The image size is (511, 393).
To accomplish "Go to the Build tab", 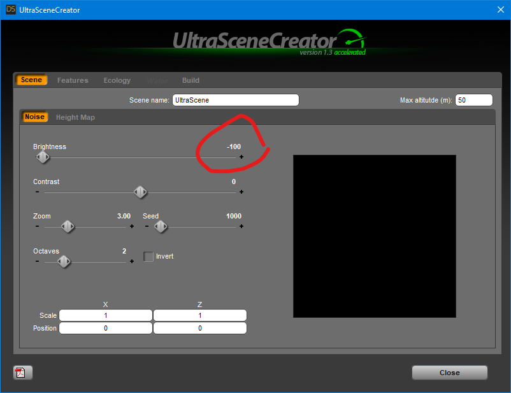I will click(191, 80).
